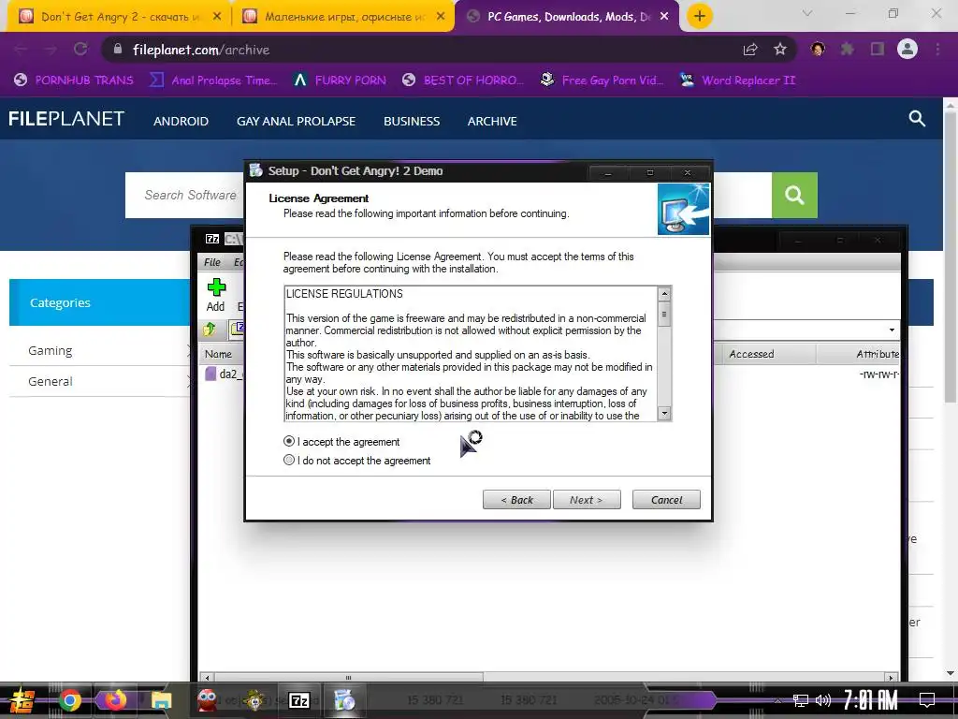Open the BEST OF HORRO... bookmark

(x=462, y=81)
